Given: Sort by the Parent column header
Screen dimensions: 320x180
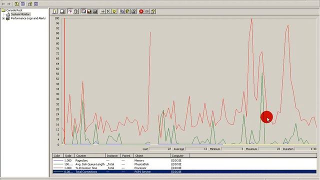Looking at the screenshot, I should click(x=127, y=155).
